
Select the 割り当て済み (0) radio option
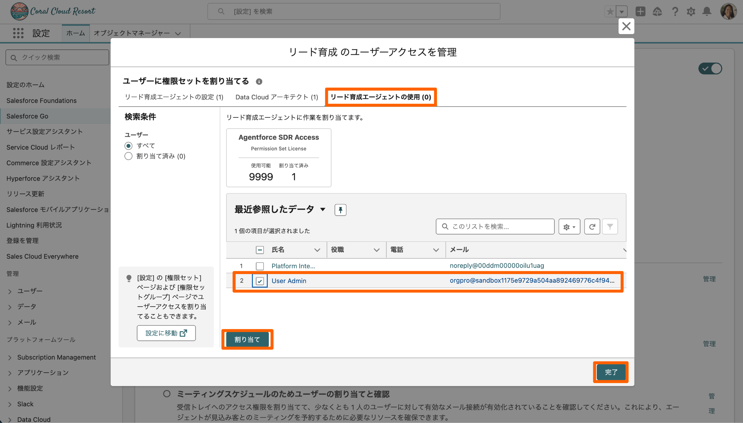(128, 156)
